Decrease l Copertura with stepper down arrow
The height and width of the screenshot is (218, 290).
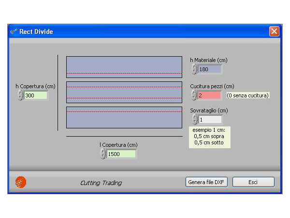coord(103,156)
